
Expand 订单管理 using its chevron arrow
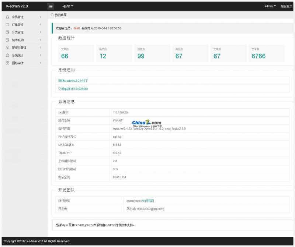[41, 25]
